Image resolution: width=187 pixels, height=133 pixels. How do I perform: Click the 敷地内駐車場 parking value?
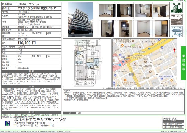(x=23, y=69)
